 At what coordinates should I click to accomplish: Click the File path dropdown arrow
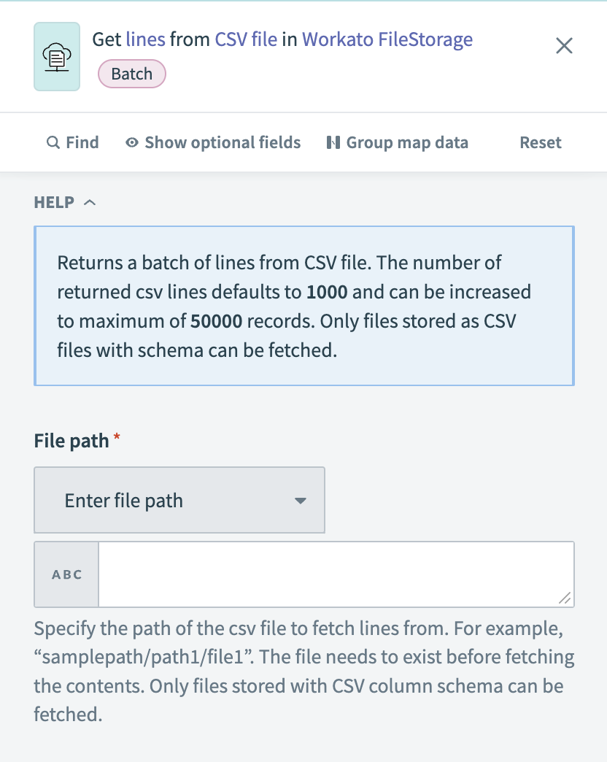[300, 500]
